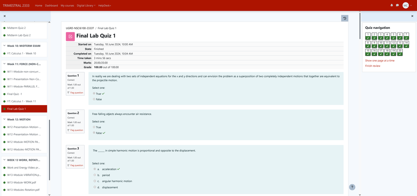Click the main page vertical scrollbar
Image resolution: width=417 pixels, height=196 pixels.
360,26
